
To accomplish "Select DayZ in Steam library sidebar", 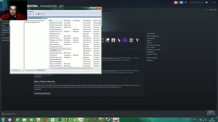I will [x=3, y=26].
